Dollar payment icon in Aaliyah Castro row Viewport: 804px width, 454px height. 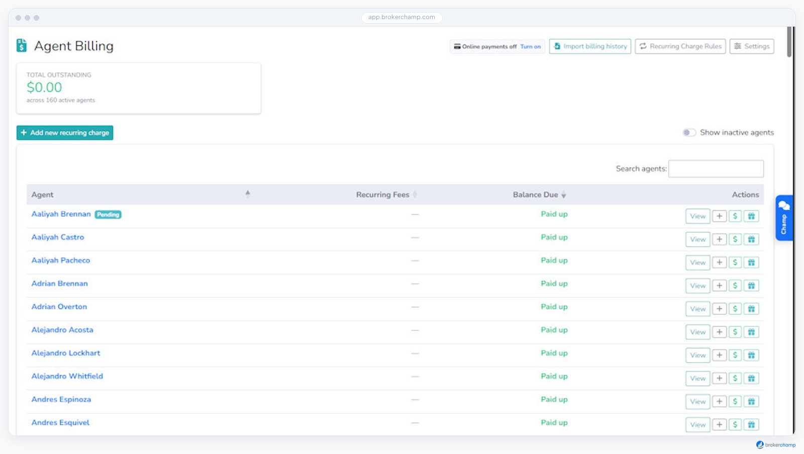[x=735, y=239]
